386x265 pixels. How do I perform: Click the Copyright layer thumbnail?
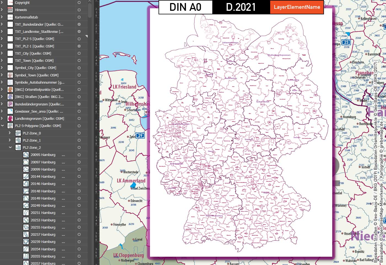[x=10, y=2]
